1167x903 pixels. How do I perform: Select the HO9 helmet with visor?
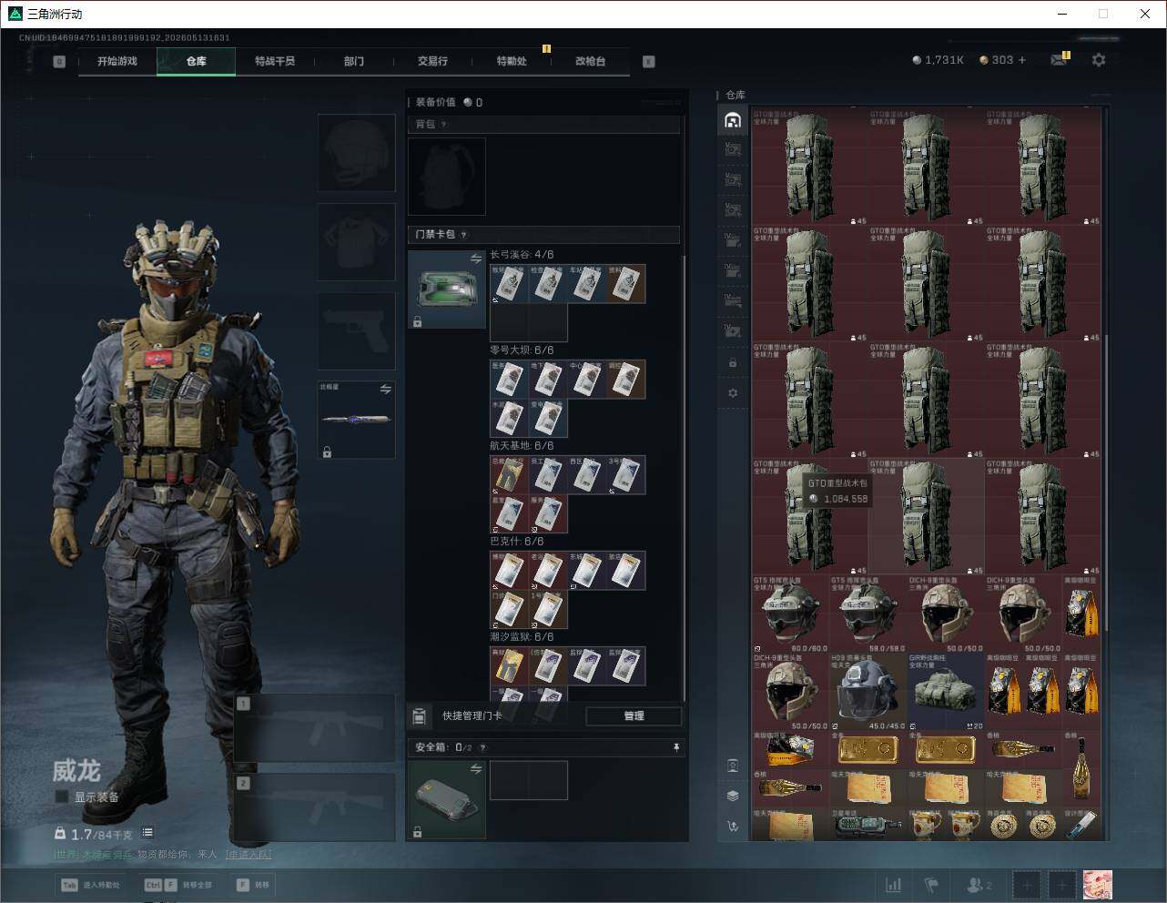click(x=868, y=691)
